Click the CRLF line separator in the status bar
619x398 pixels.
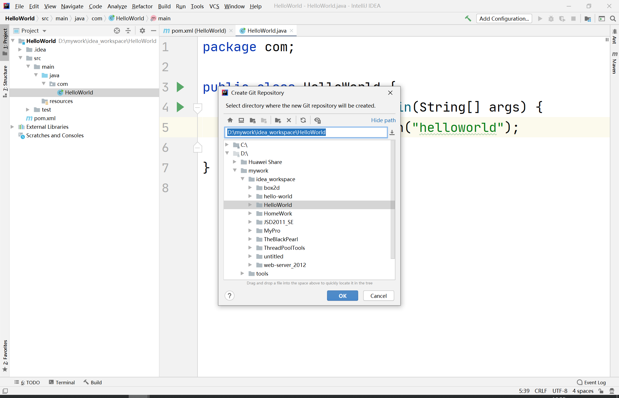(540, 391)
